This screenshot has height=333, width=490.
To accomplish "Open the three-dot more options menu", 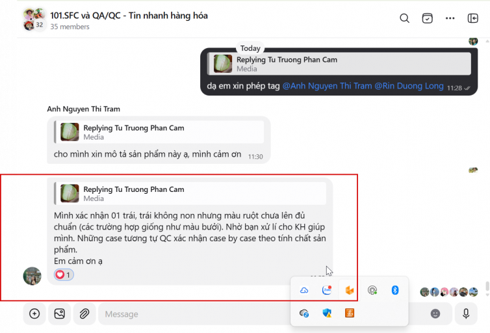I will [450, 18].
